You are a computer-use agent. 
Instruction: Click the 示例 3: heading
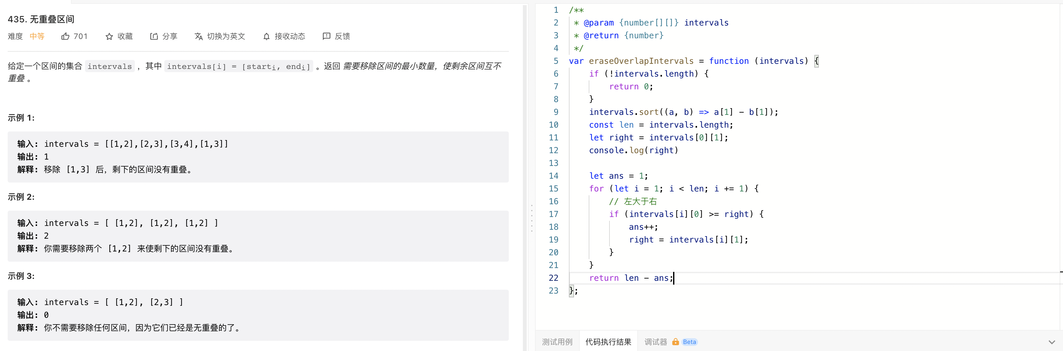coord(21,276)
